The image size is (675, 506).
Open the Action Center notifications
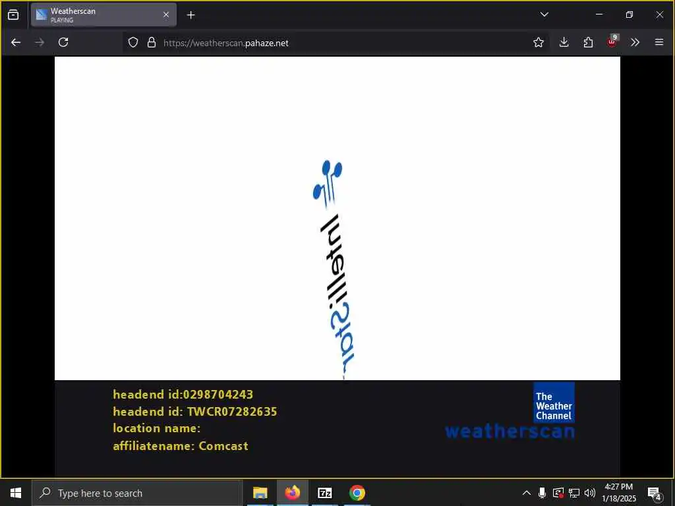coord(655,493)
